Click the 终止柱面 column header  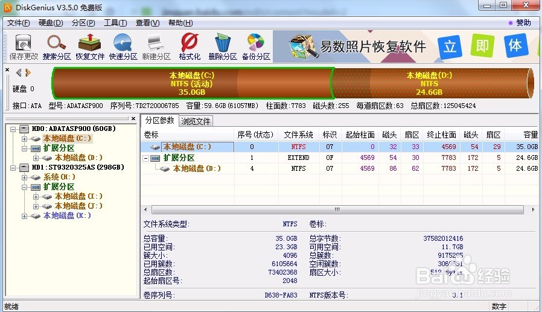click(x=441, y=135)
